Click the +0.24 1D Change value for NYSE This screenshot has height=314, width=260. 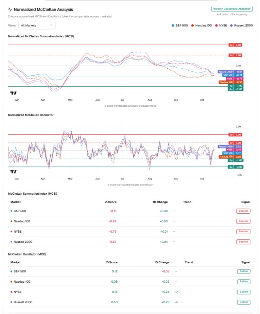165,292
